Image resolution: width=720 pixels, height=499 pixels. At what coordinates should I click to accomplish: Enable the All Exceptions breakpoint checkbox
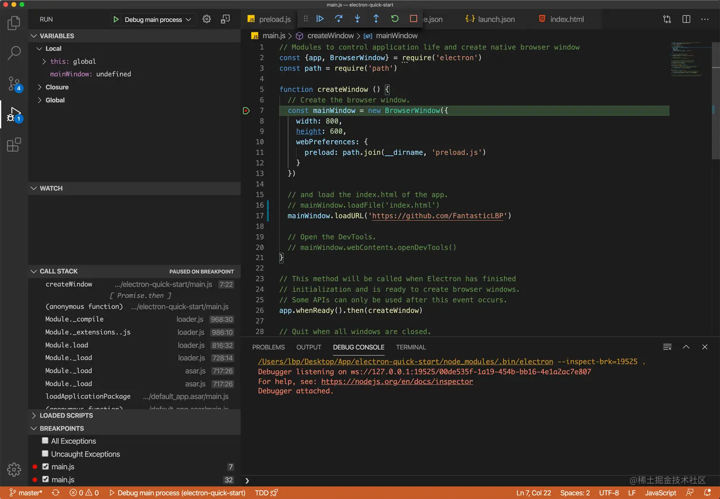(x=45, y=441)
